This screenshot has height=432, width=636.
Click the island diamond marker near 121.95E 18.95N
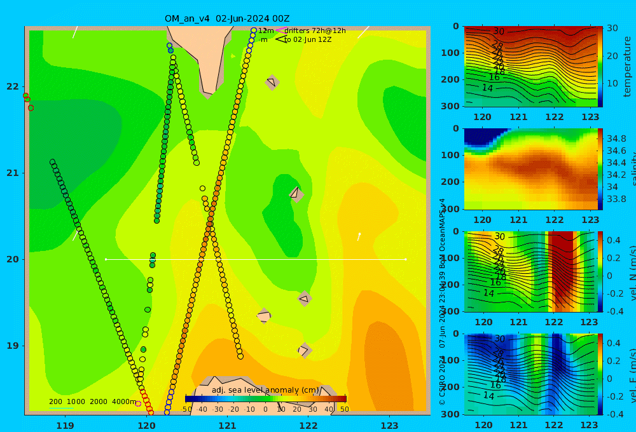pyautogui.click(x=305, y=350)
